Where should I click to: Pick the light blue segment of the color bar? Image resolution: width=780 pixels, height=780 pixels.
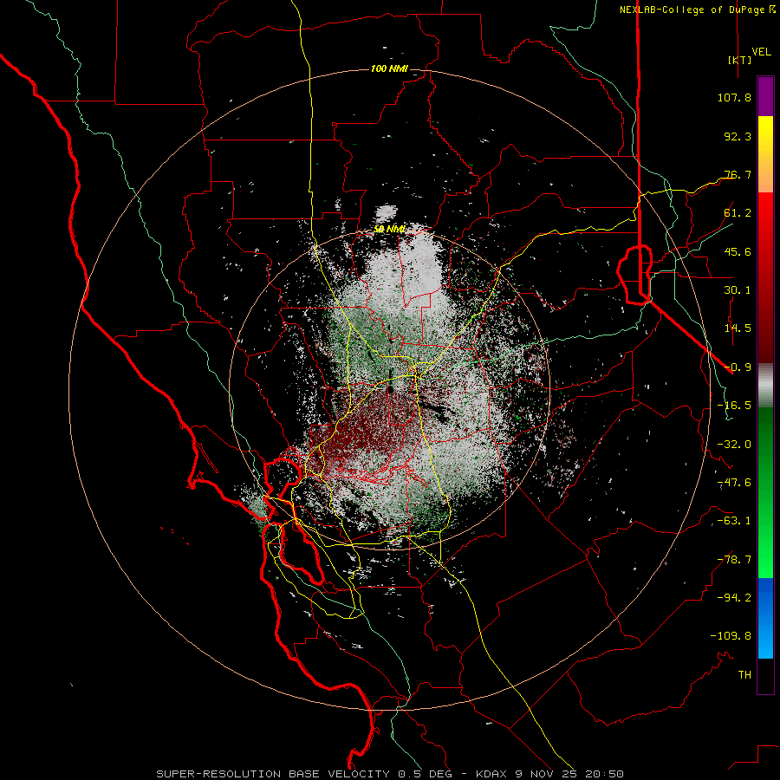pos(765,641)
